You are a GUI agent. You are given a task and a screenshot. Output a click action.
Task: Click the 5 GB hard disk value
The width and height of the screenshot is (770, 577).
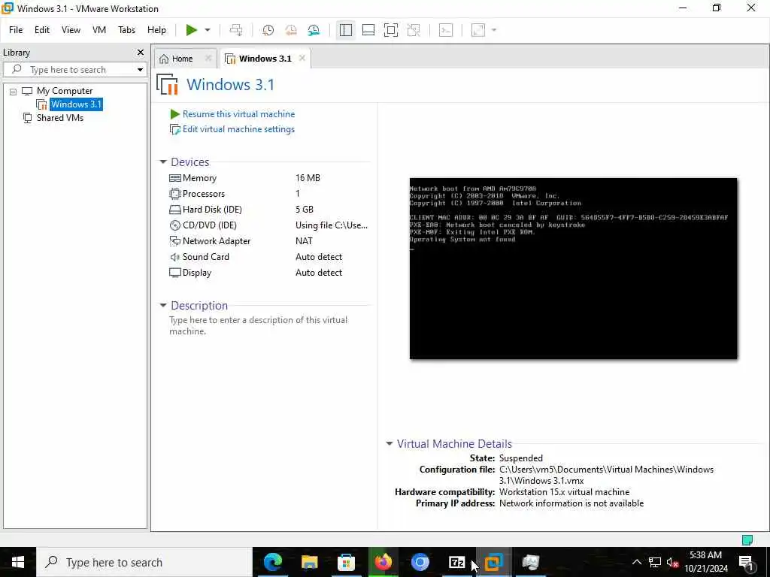[305, 210]
